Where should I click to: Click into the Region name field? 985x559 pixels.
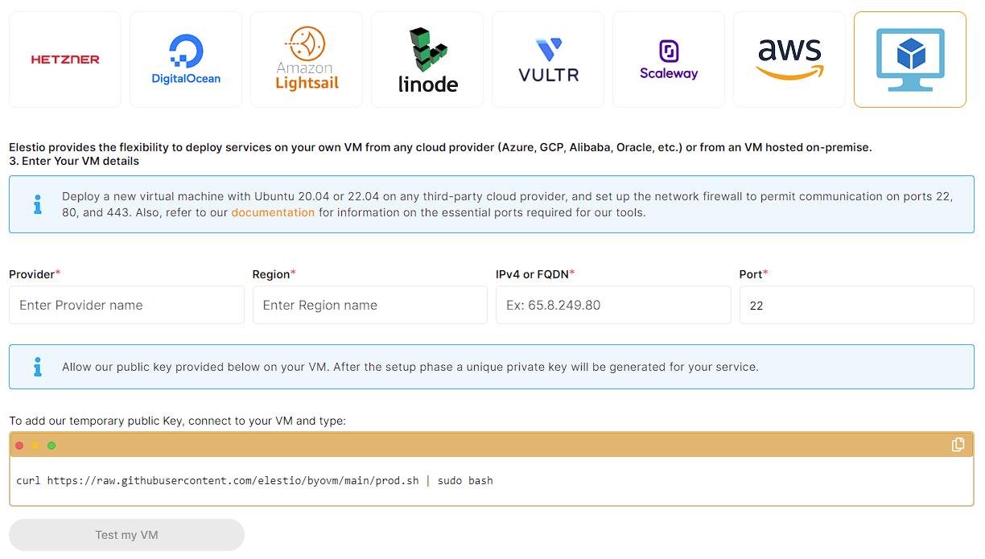pos(370,306)
